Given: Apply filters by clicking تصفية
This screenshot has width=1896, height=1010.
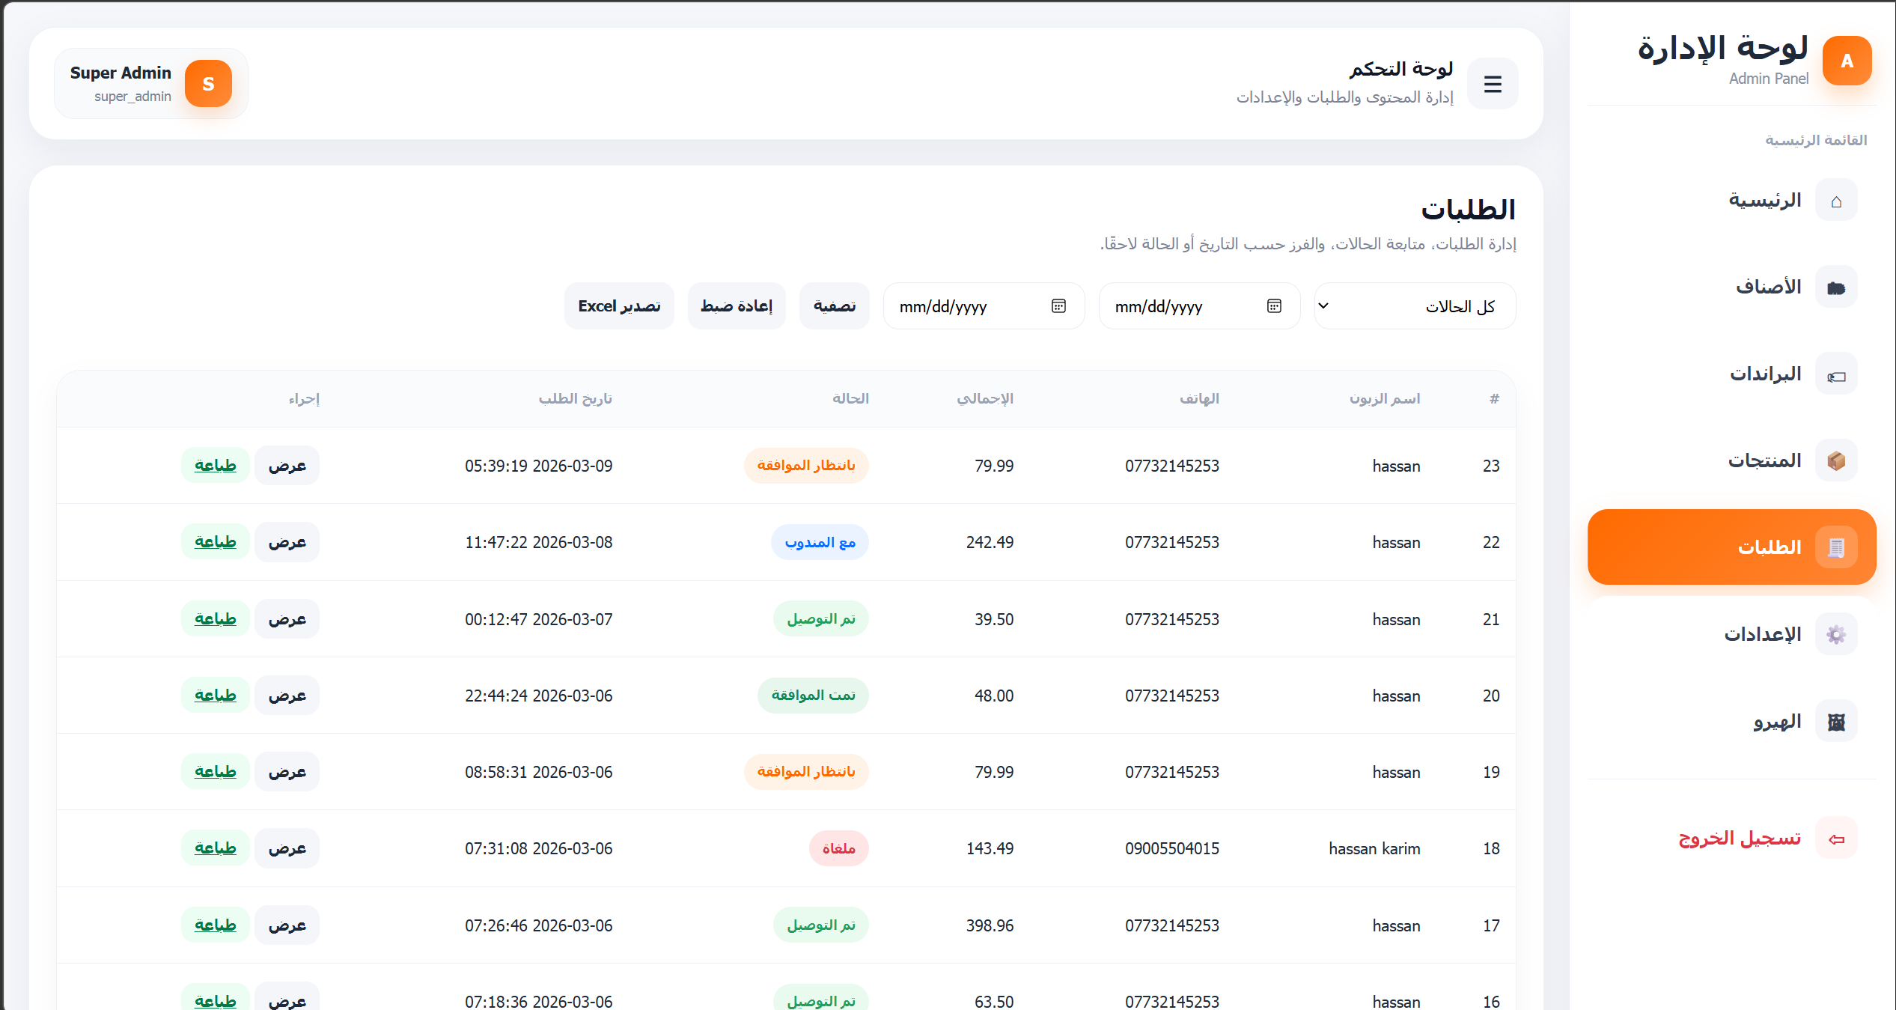Looking at the screenshot, I should pyautogui.click(x=834, y=305).
